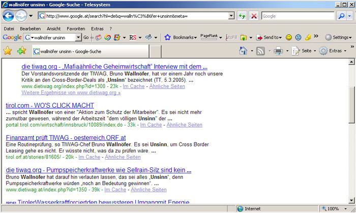Open result 'Mafiaähnliche Geheimwirtschaft Interview'
This screenshot has height=213, width=356.
tap(114, 67)
